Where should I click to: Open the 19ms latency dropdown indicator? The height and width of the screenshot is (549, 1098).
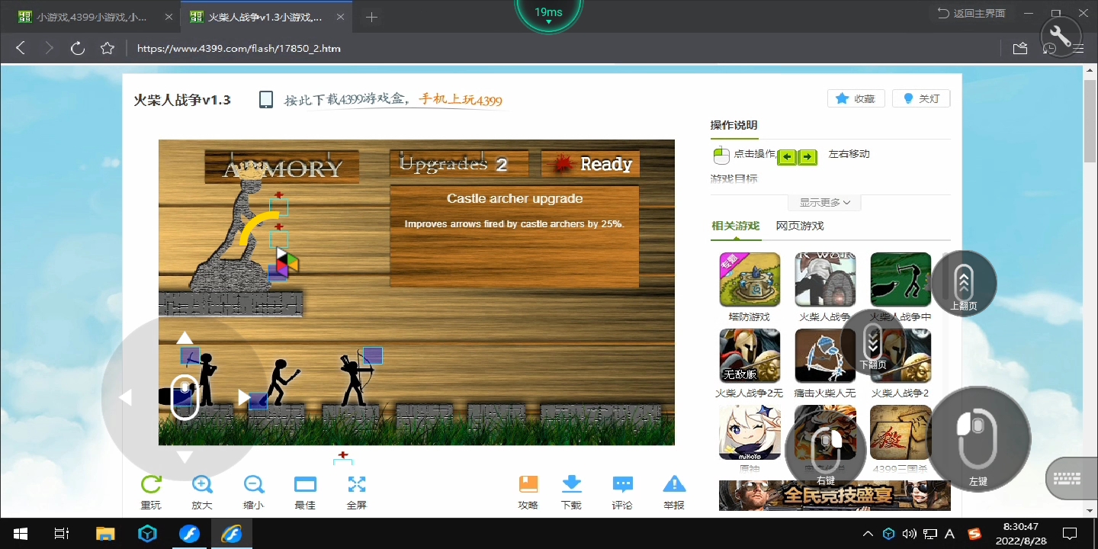pyautogui.click(x=548, y=15)
